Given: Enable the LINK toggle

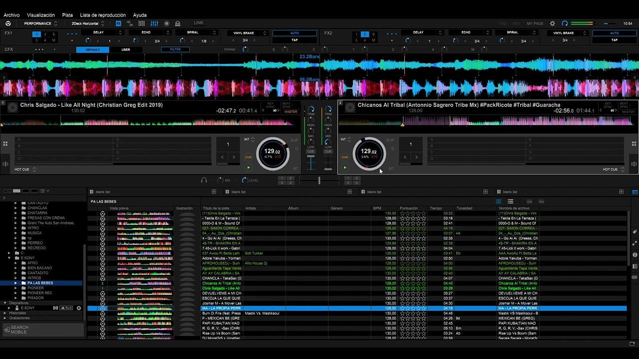Looking at the screenshot, I should click(x=199, y=23).
